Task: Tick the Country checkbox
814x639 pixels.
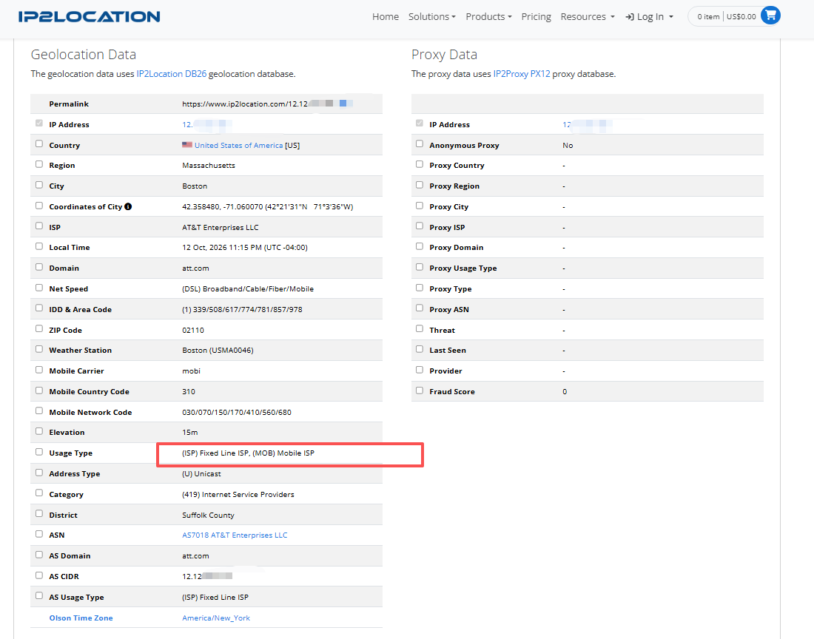Action: point(39,143)
